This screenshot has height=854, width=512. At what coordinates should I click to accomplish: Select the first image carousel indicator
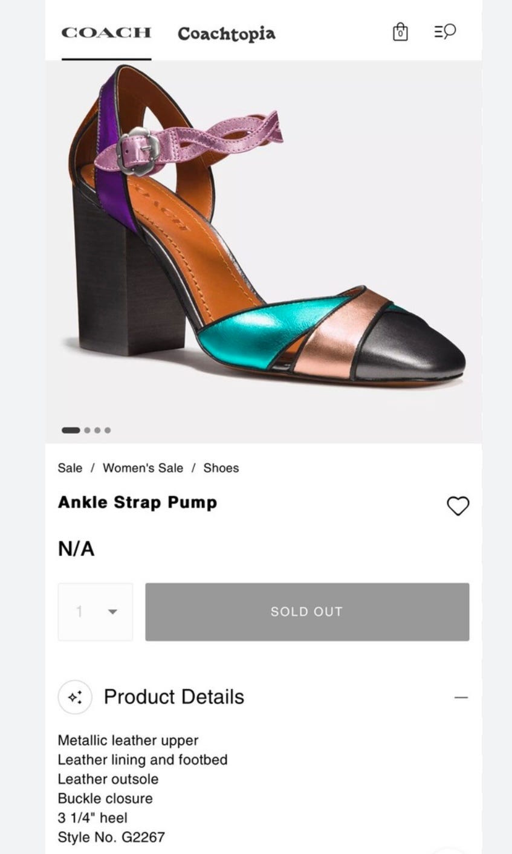tap(71, 430)
